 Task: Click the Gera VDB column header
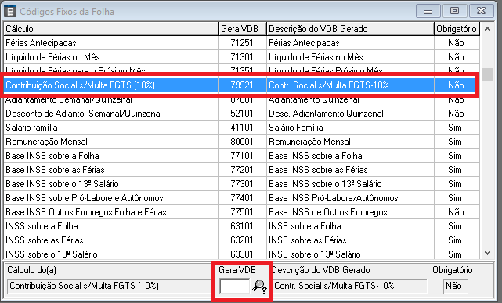tap(243, 29)
